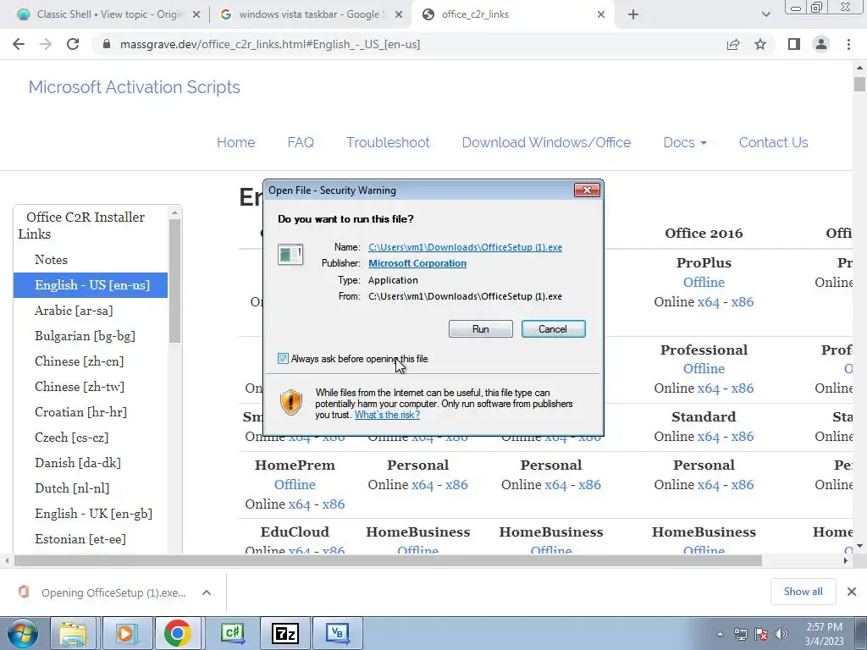This screenshot has height=650, width=867.
Task: Show hidden tray icons arrow
Action: point(720,635)
